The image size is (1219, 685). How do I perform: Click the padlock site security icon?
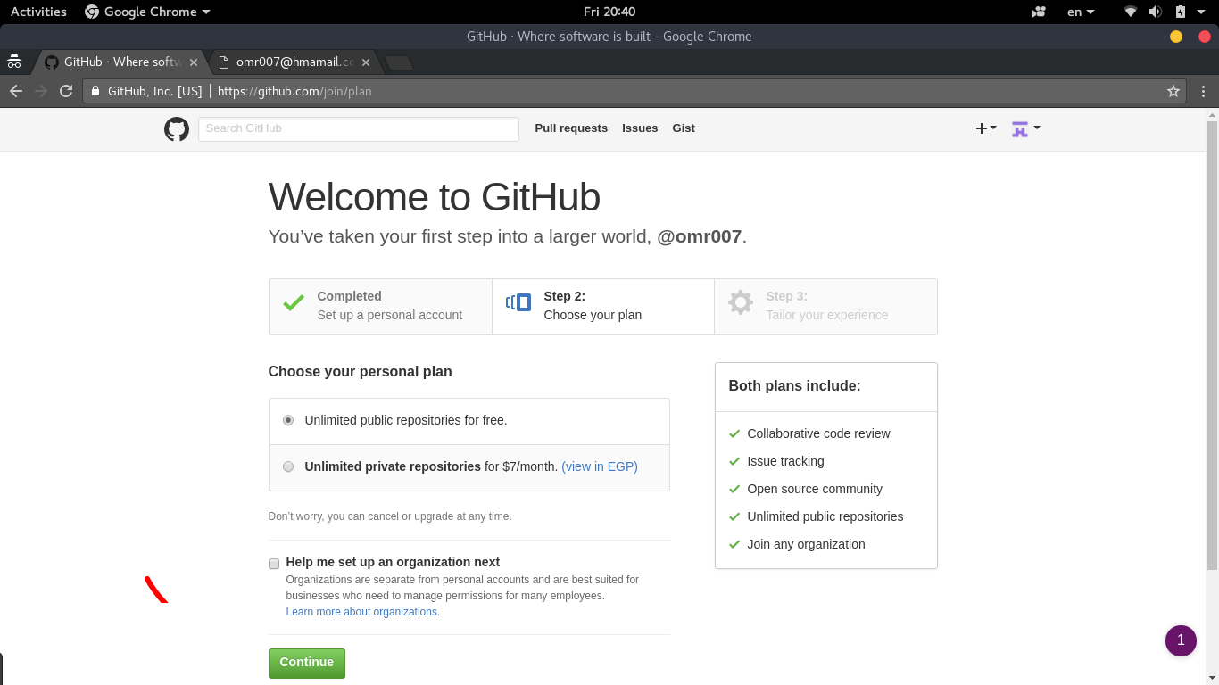[x=95, y=91]
